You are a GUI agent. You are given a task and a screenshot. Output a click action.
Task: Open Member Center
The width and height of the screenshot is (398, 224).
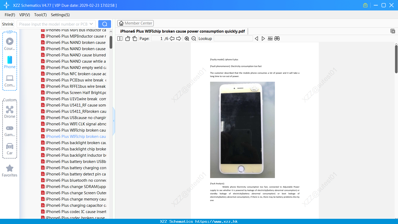[x=135, y=23]
